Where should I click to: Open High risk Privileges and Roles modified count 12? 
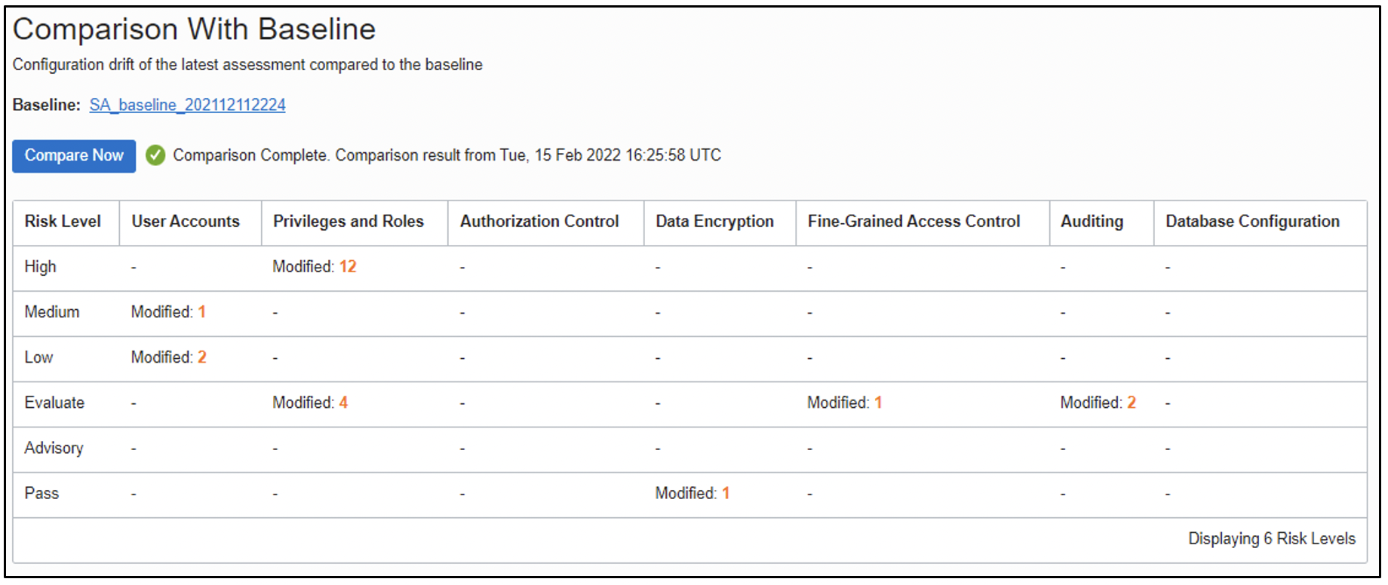pyautogui.click(x=347, y=267)
